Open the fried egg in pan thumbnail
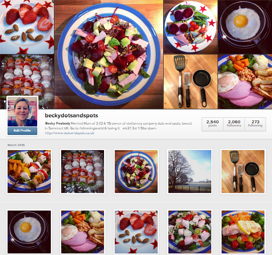Image resolution: width=272 pixels, height=255 pixels. pos(29,232)
